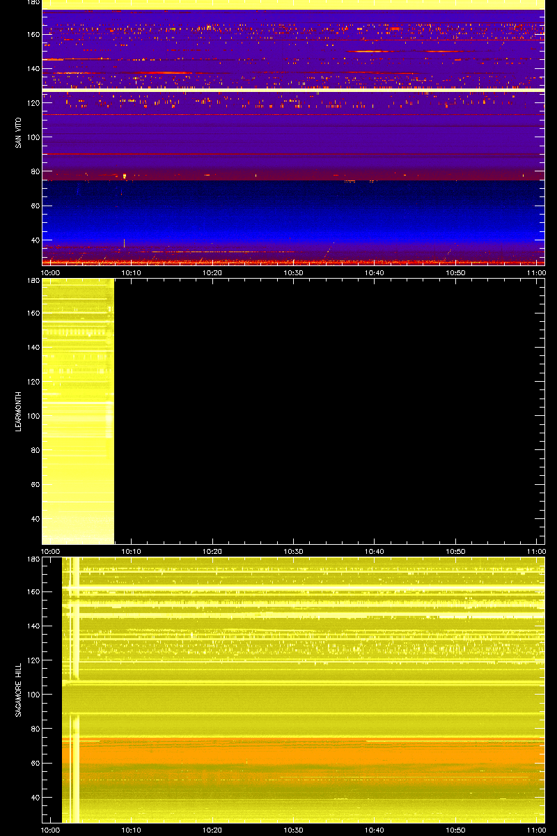The image size is (557, 836).
Task: Click the 40 frequency tick on Learmonth
Action: click(34, 518)
